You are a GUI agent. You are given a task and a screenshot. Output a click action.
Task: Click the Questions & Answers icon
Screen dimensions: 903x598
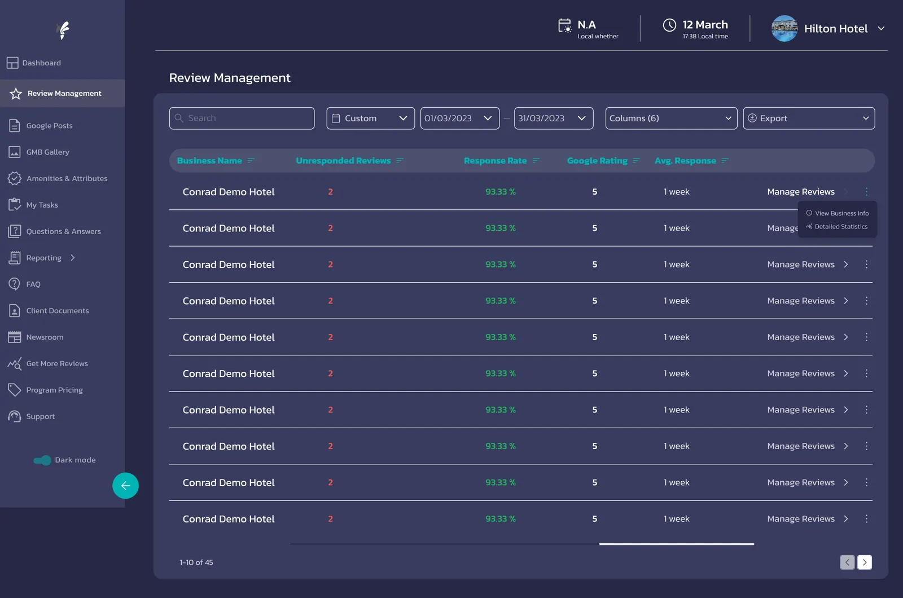15,231
